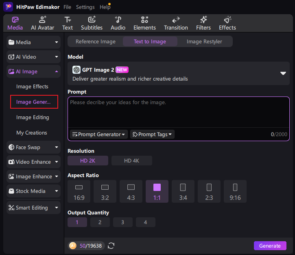Click the Video Enhance sidebar icon
The height and width of the screenshot is (255, 295).
11,162
